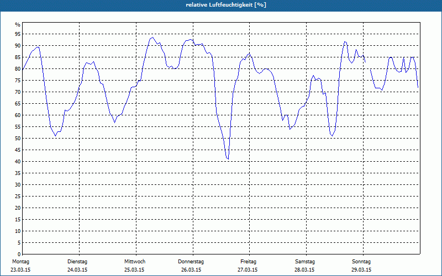
Task: Select the '26.03.15' date label
Action: [191, 270]
